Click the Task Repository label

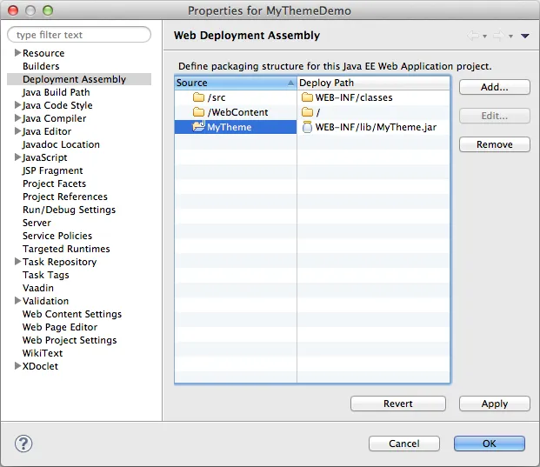60,262
